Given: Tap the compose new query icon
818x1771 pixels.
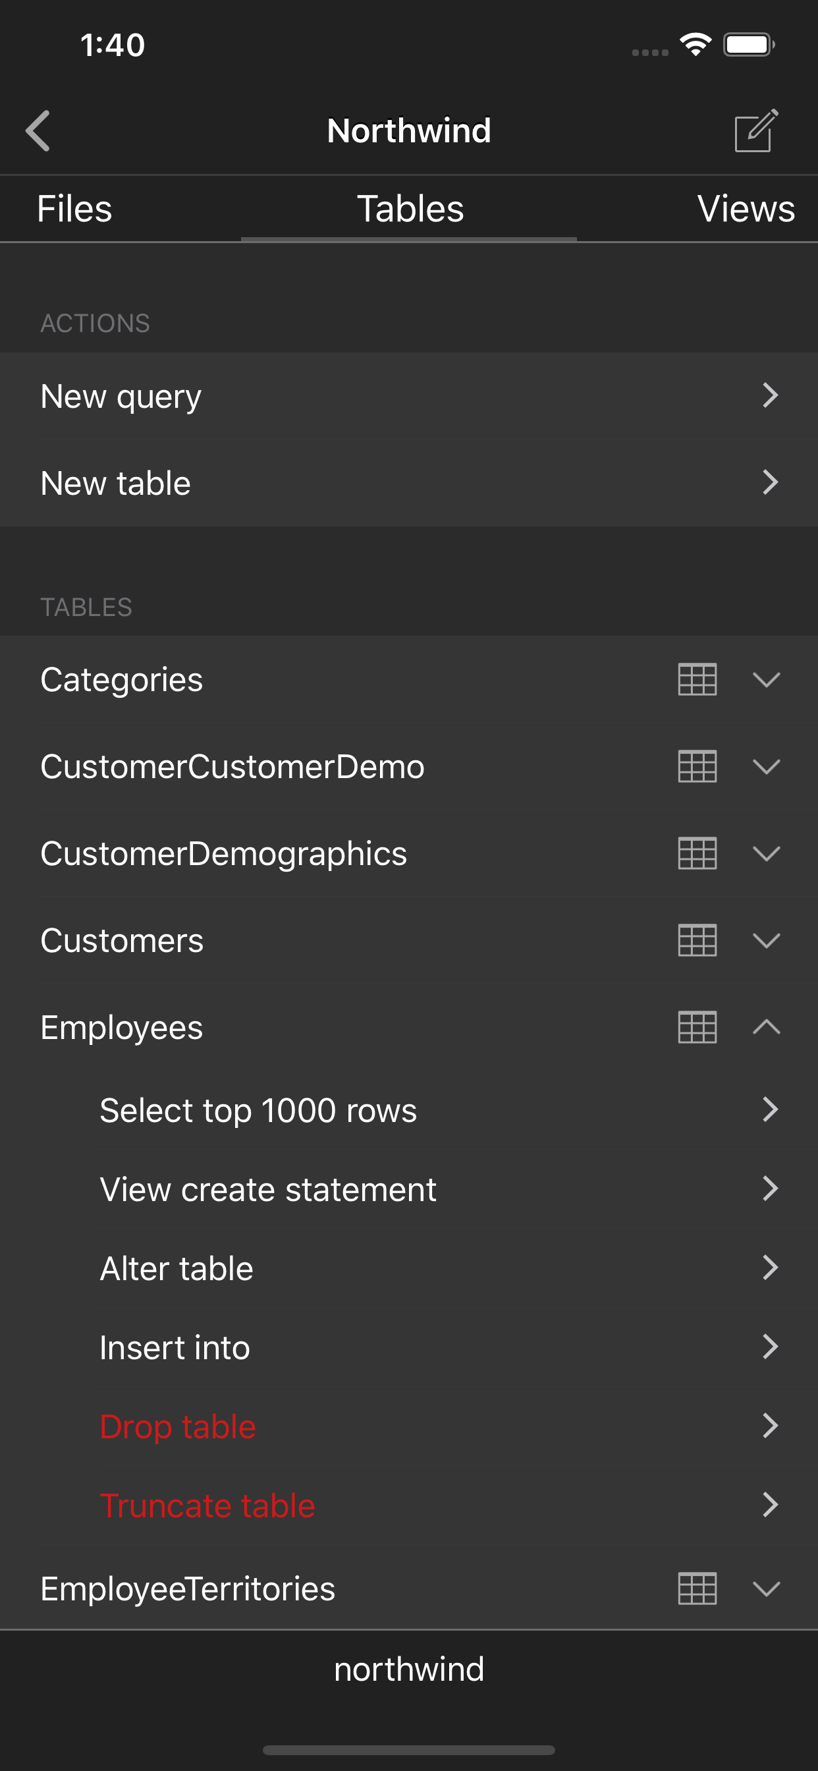Looking at the screenshot, I should click(x=755, y=130).
